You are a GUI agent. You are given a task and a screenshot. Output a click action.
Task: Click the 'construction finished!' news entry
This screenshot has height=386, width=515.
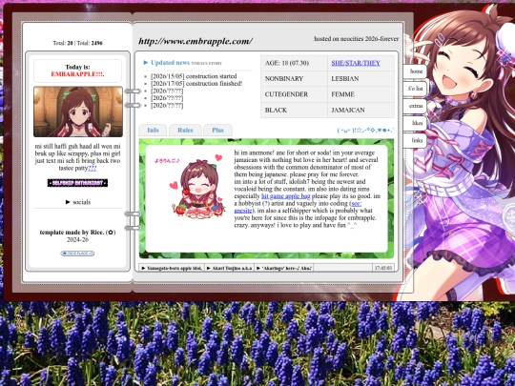(x=196, y=84)
